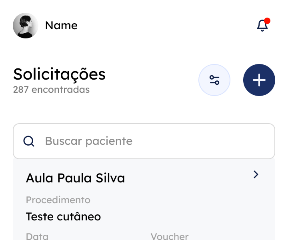Click the Solicitações page heading

pos(59,74)
